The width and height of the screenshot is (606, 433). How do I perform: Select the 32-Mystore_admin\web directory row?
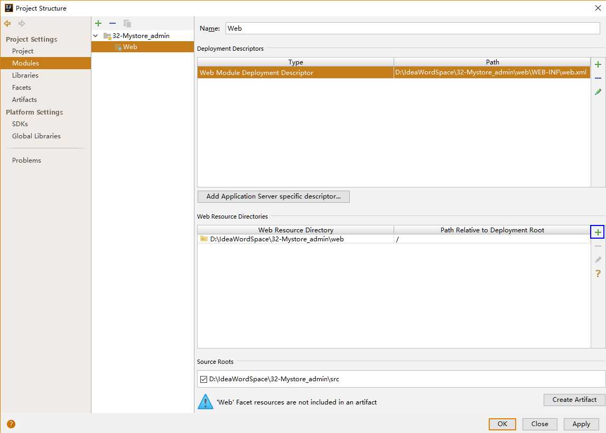[x=394, y=239]
